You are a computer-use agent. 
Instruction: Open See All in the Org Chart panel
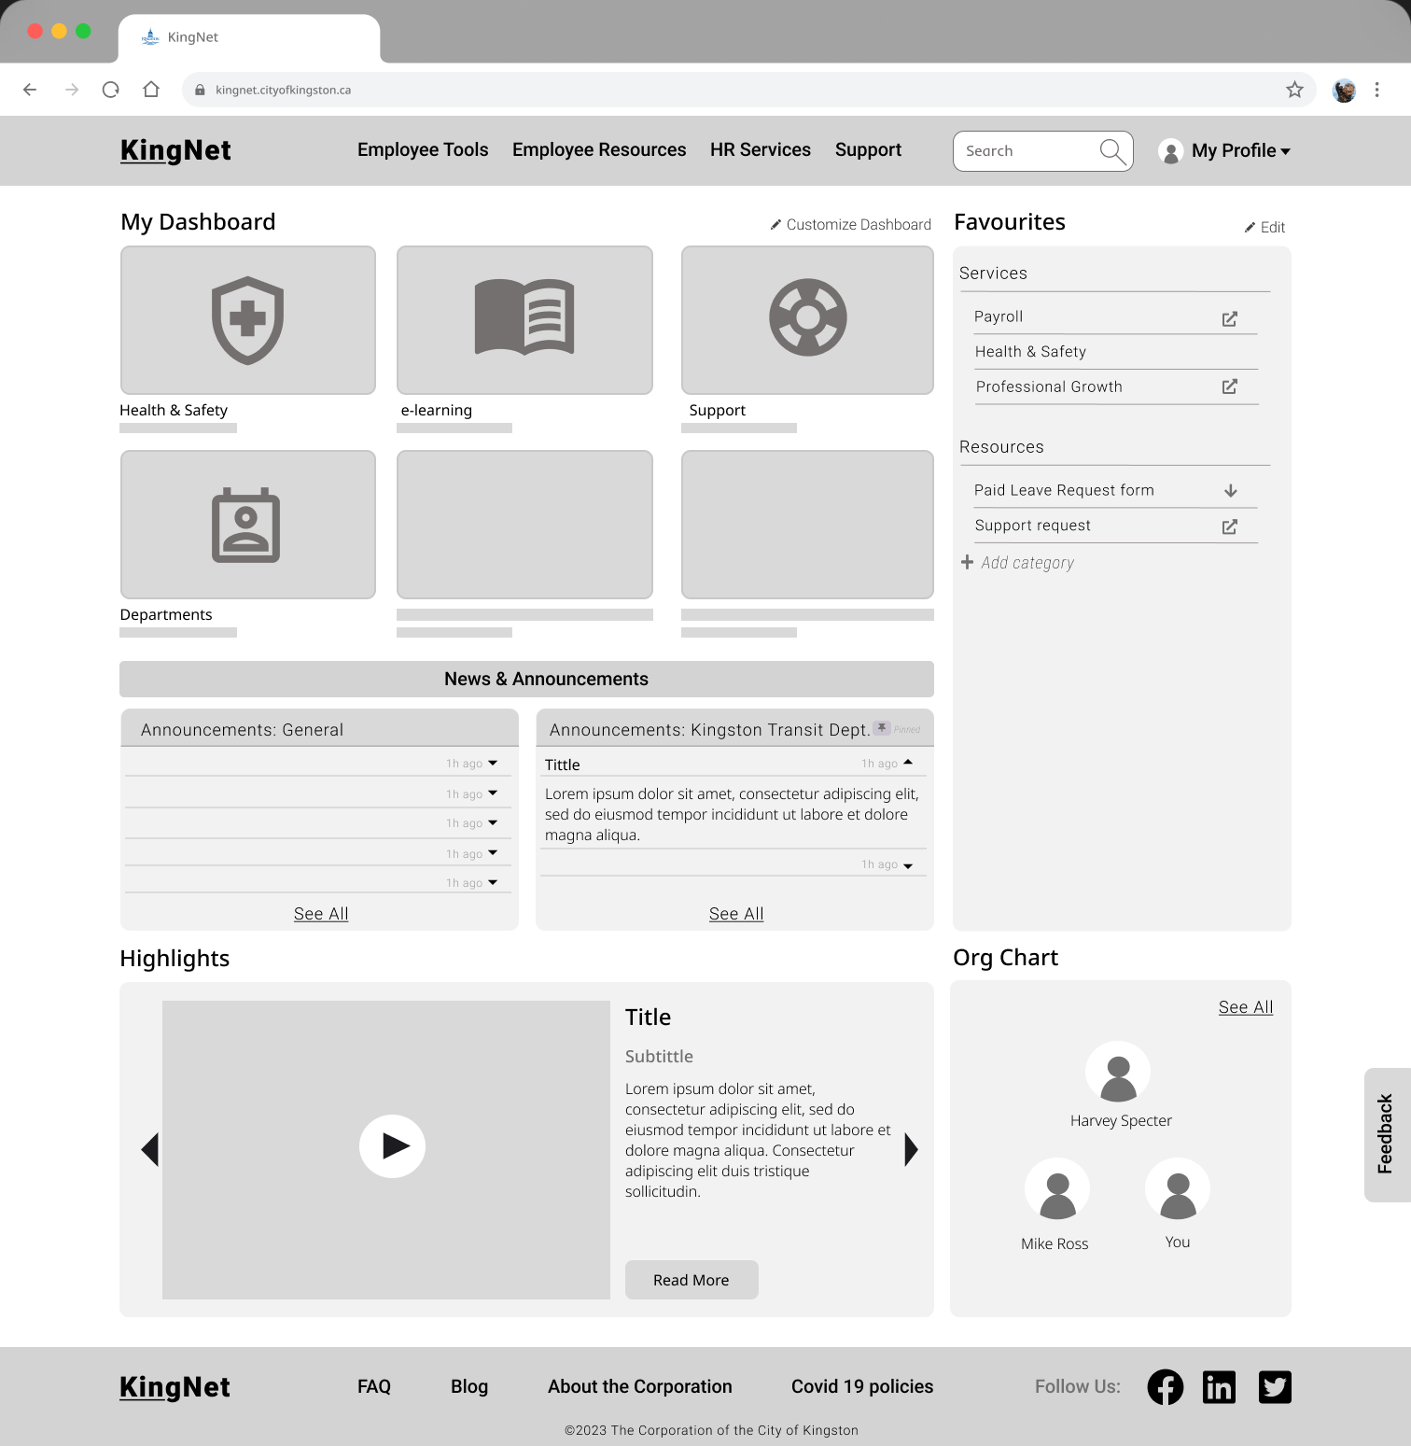(1245, 1006)
